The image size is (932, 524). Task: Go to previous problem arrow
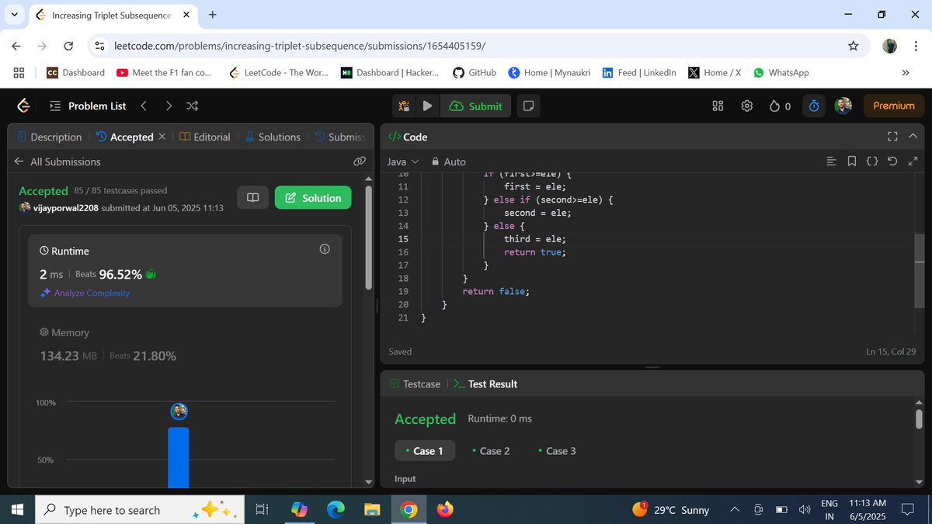pos(143,106)
